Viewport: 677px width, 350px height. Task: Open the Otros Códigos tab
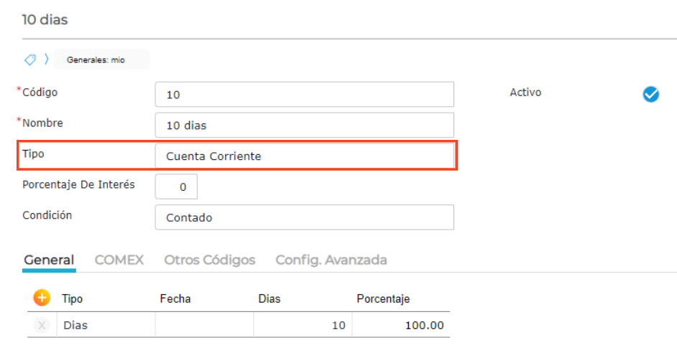(x=209, y=260)
